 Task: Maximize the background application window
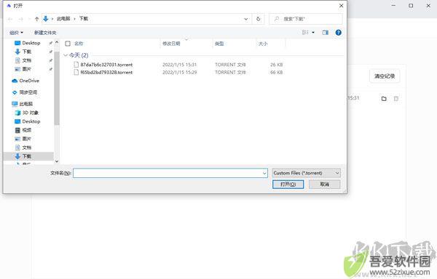coord(411,6)
